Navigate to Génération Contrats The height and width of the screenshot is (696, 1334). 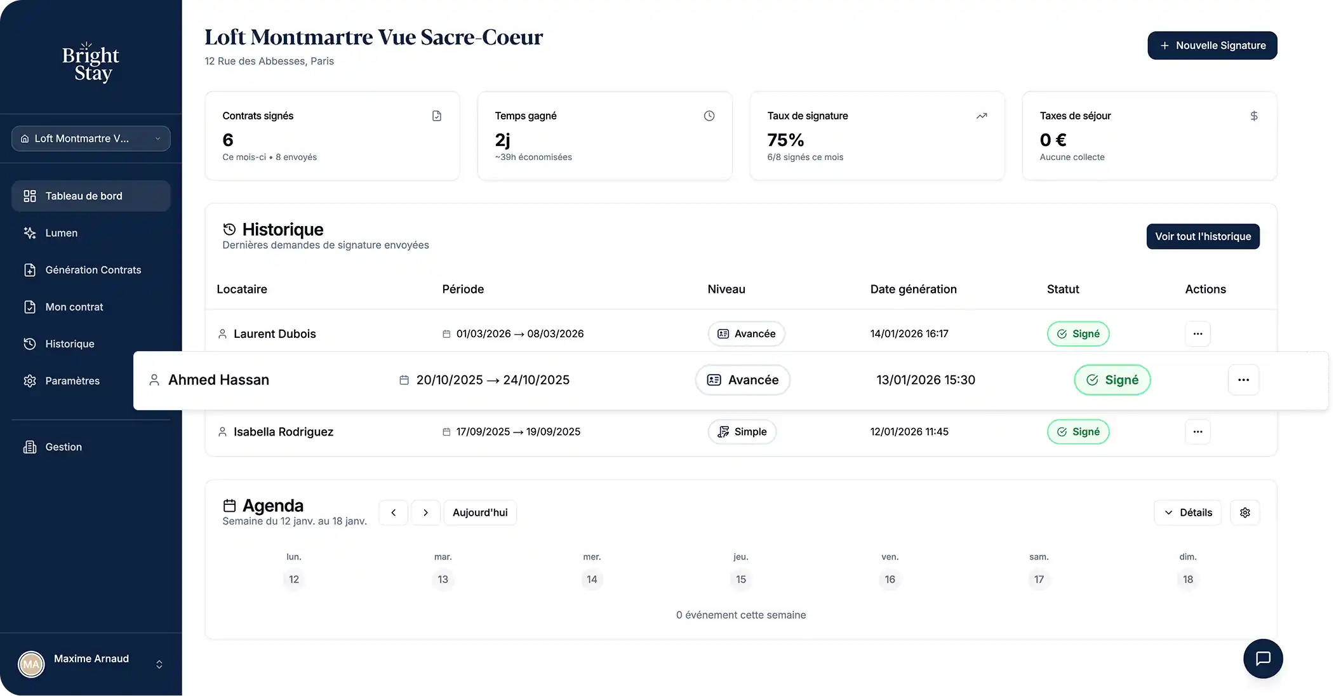click(93, 270)
